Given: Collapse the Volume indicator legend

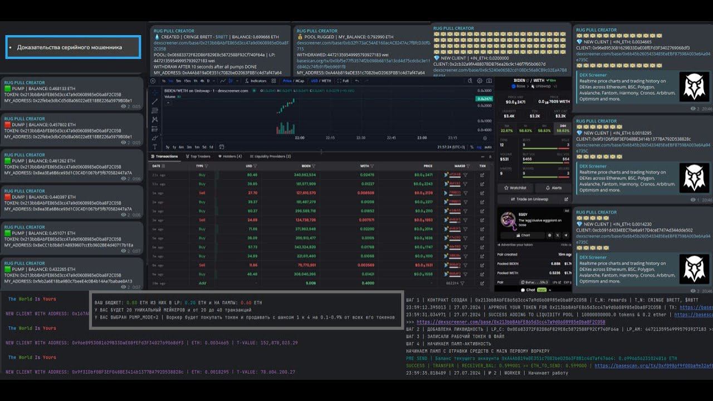Looking at the screenshot, I should [x=168, y=102].
